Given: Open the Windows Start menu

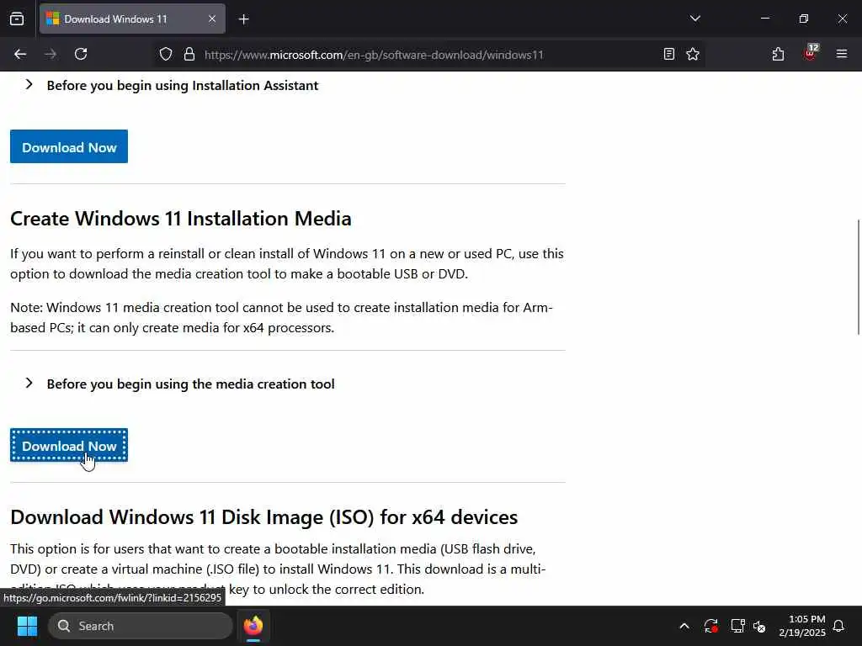Looking at the screenshot, I should [x=27, y=626].
